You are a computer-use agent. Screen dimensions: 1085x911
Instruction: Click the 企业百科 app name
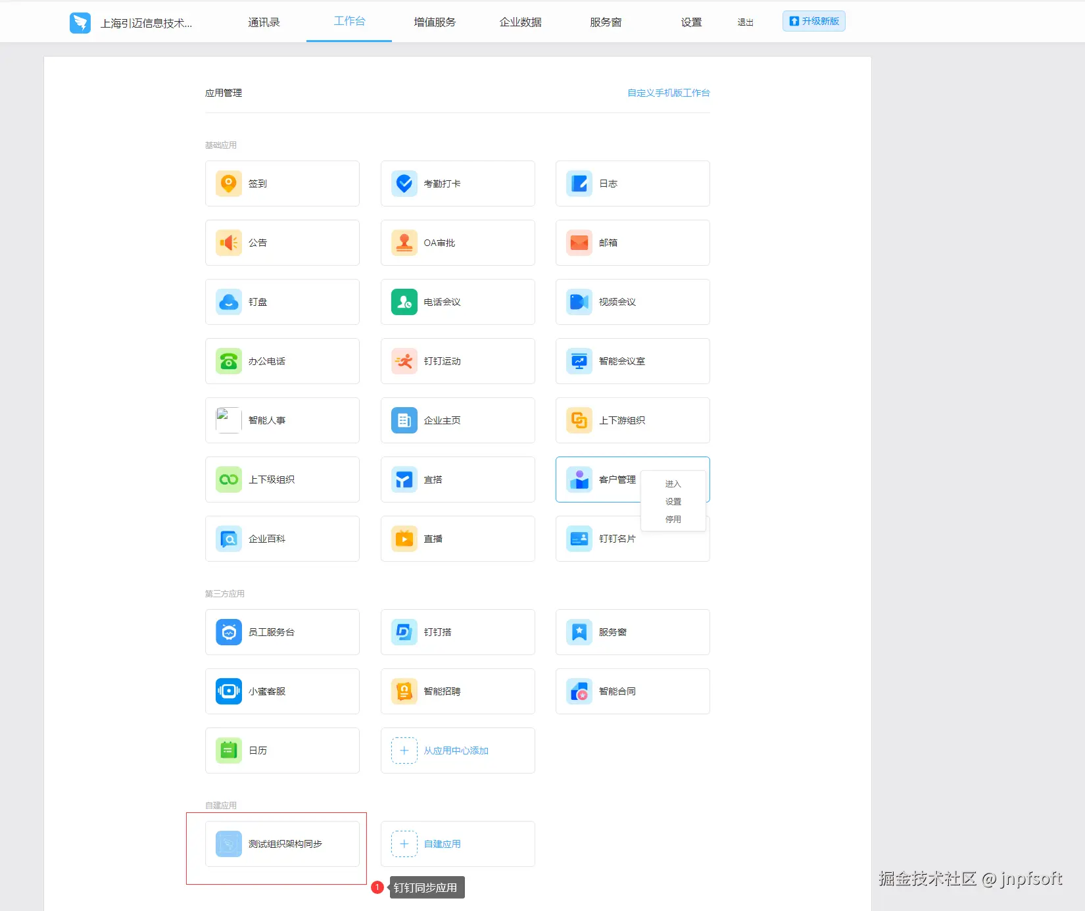[x=267, y=539]
